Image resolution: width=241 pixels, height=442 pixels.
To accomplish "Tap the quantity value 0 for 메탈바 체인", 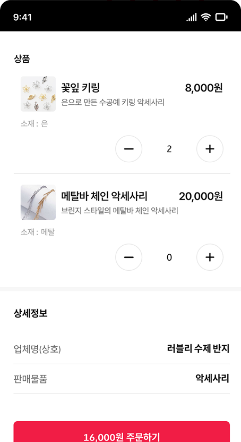I will point(169,257).
